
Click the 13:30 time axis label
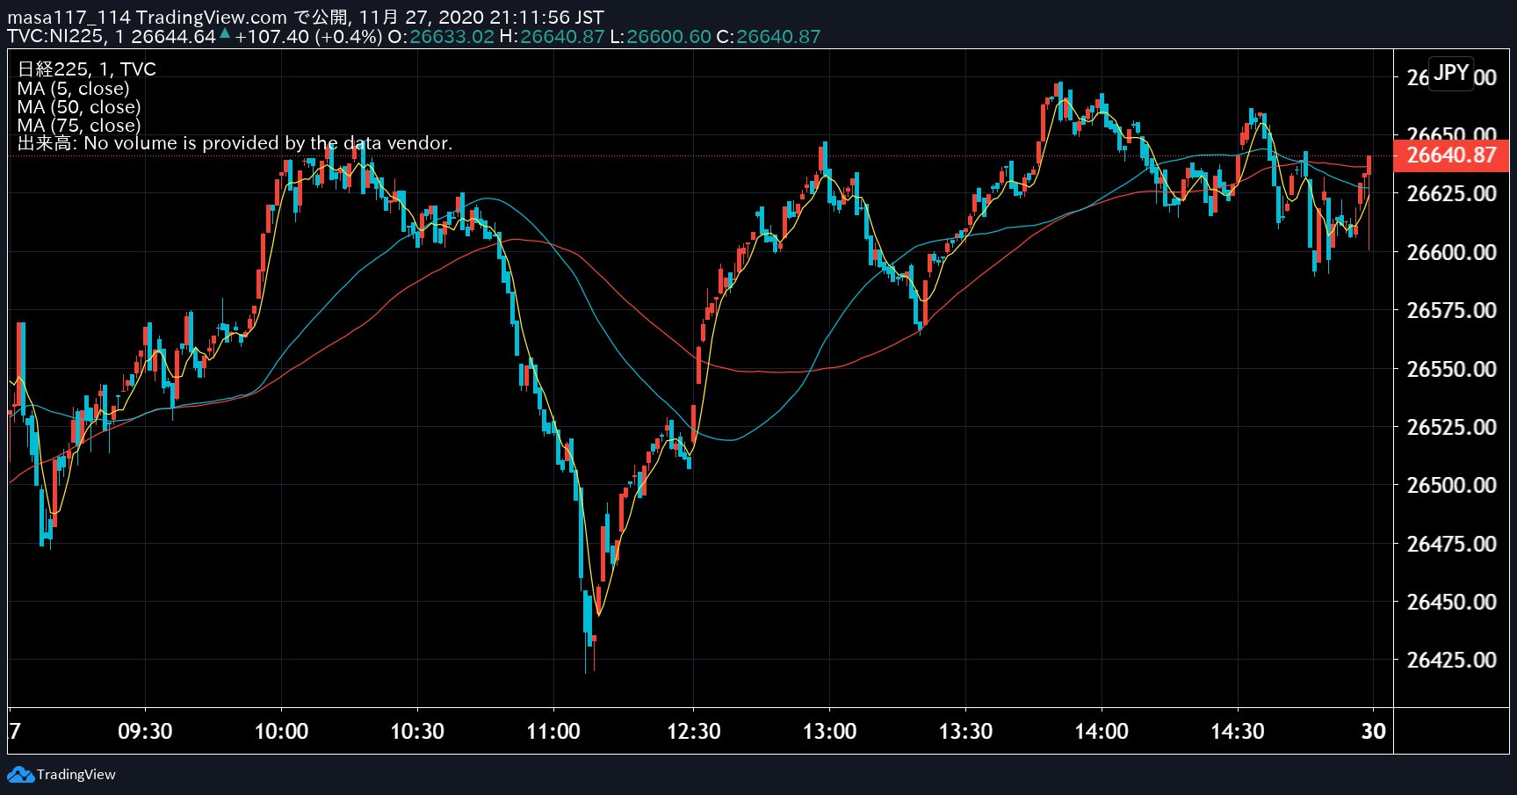coord(965,731)
